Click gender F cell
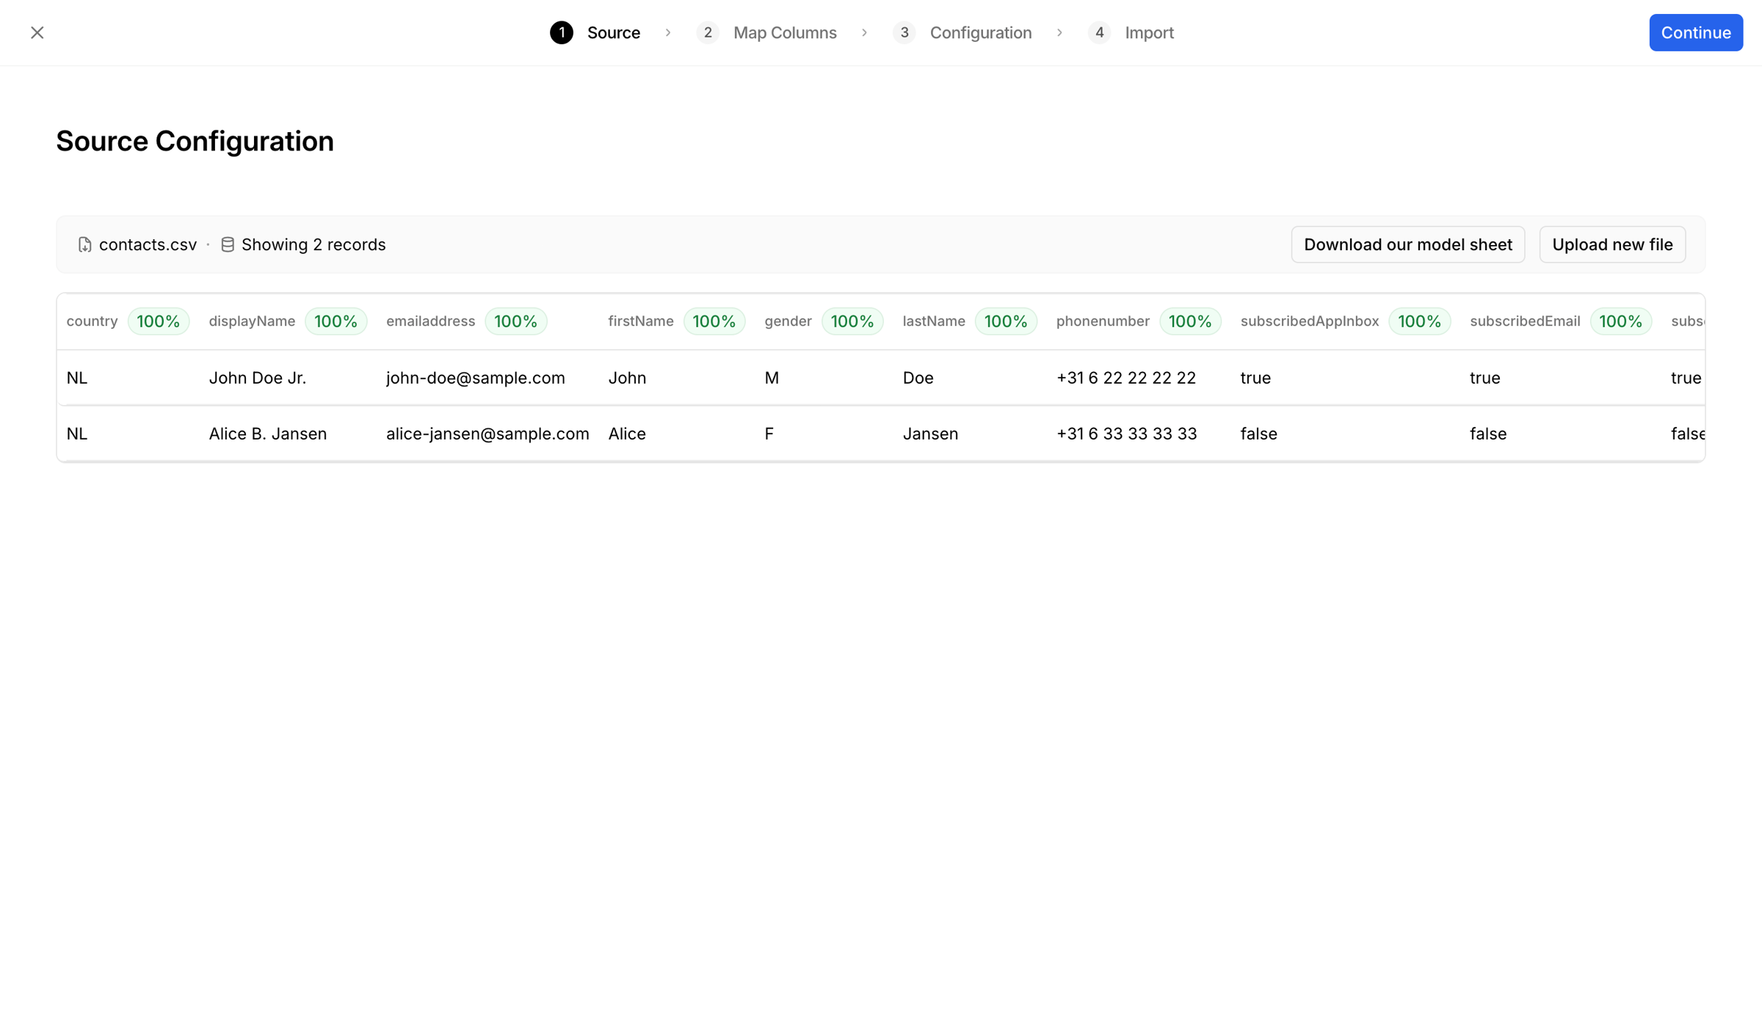 (769, 434)
